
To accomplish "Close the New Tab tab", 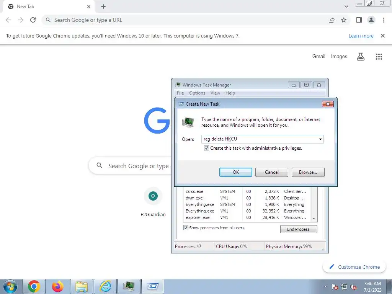I will [x=89, y=7].
